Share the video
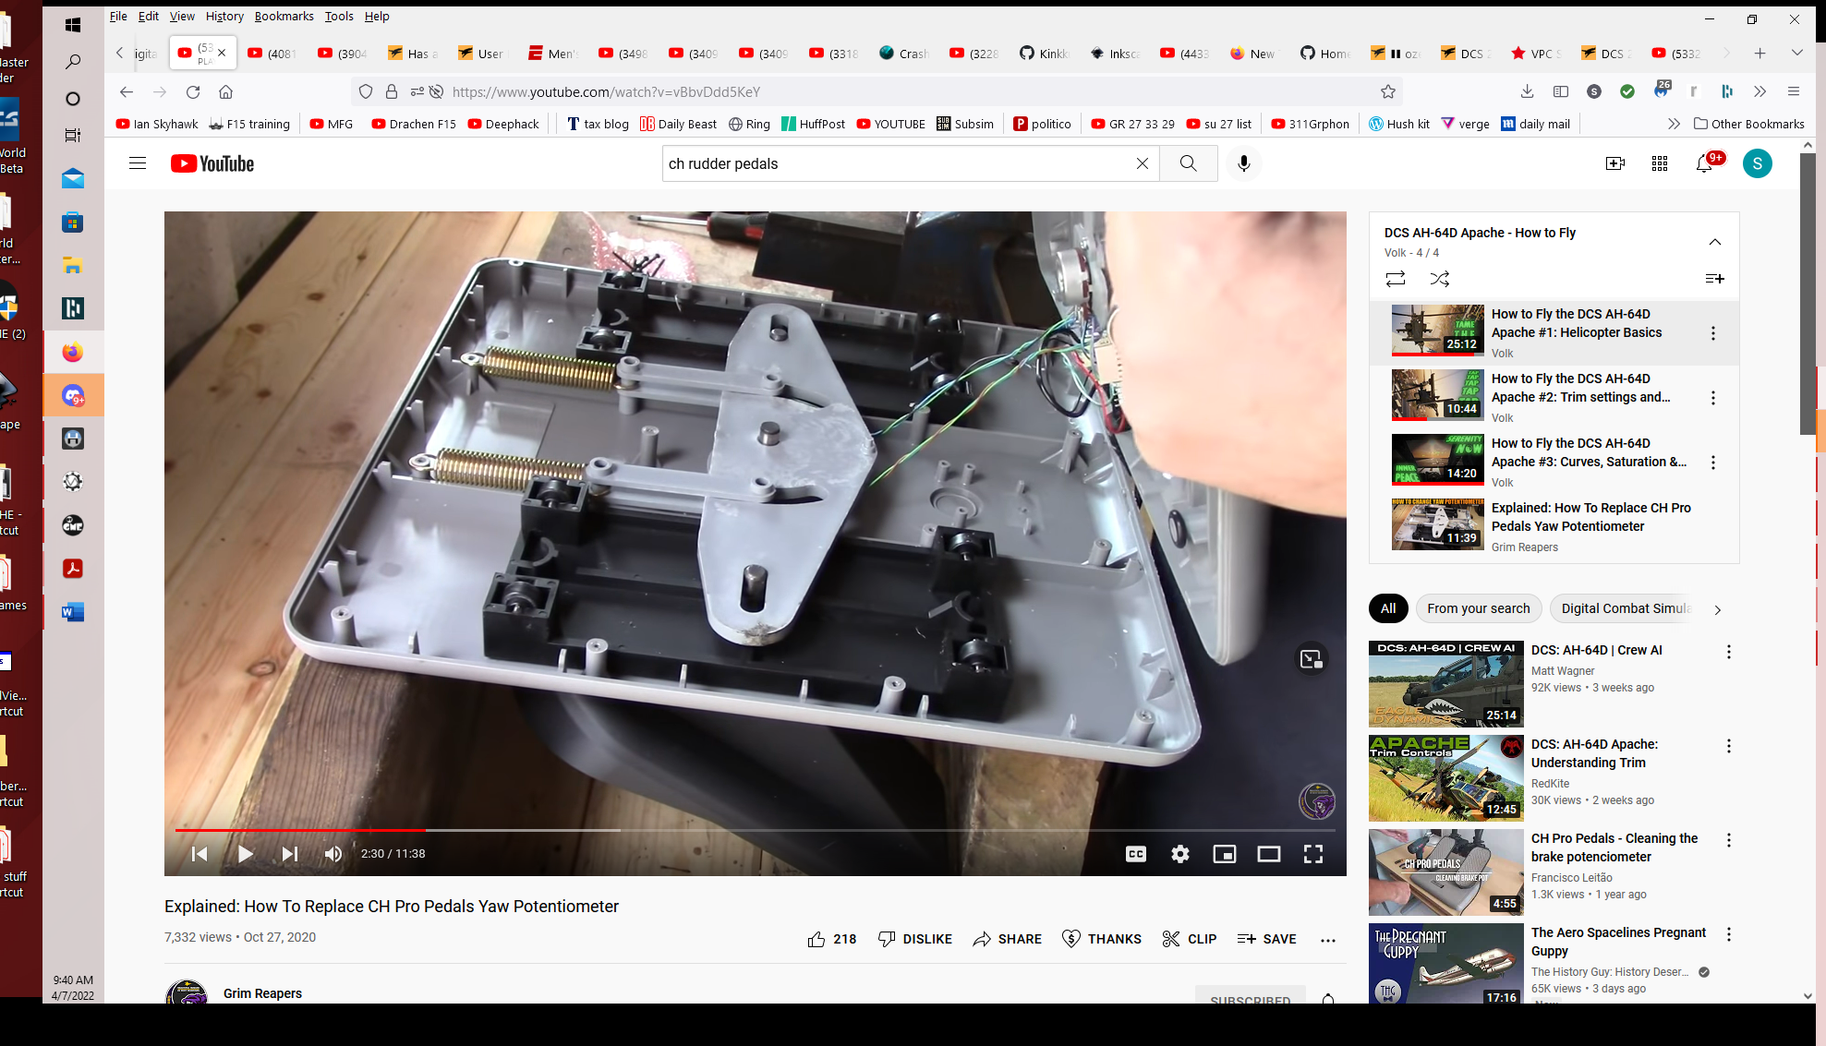The width and height of the screenshot is (1826, 1046). (1007, 939)
